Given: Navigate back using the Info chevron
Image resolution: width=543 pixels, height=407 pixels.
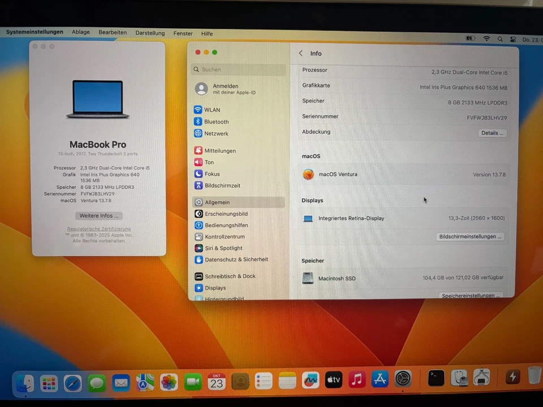Looking at the screenshot, I should tap(300, 53).
